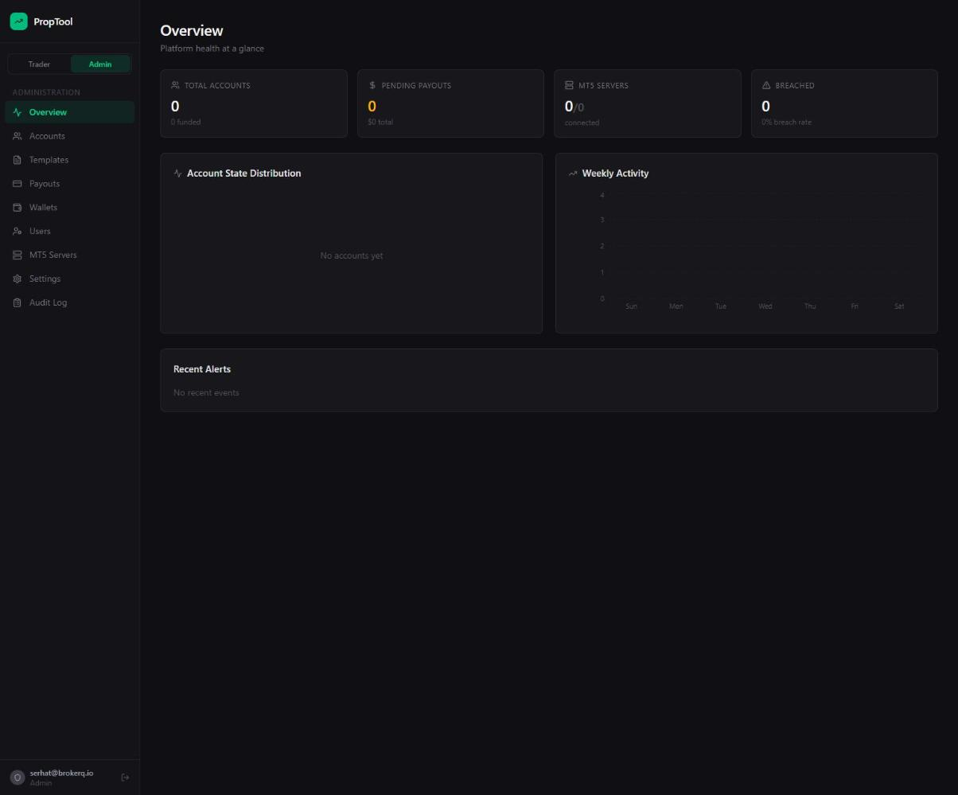The image size is (958, 795).
Task: Go to Templates in the sidebar
Action: click(x=70, y=160)
